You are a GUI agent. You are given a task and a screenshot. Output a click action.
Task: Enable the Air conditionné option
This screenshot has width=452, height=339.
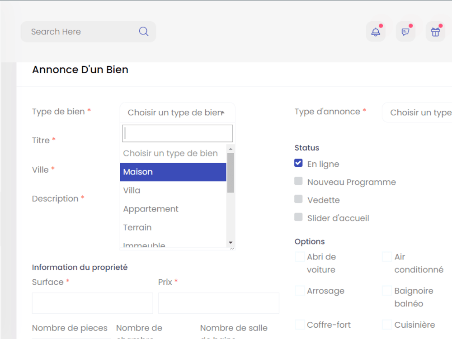[387, 257]
